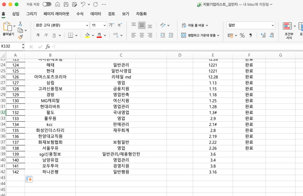Switch to the 홈 ribbon tab

pyautogui.click(x=3, y=14)
